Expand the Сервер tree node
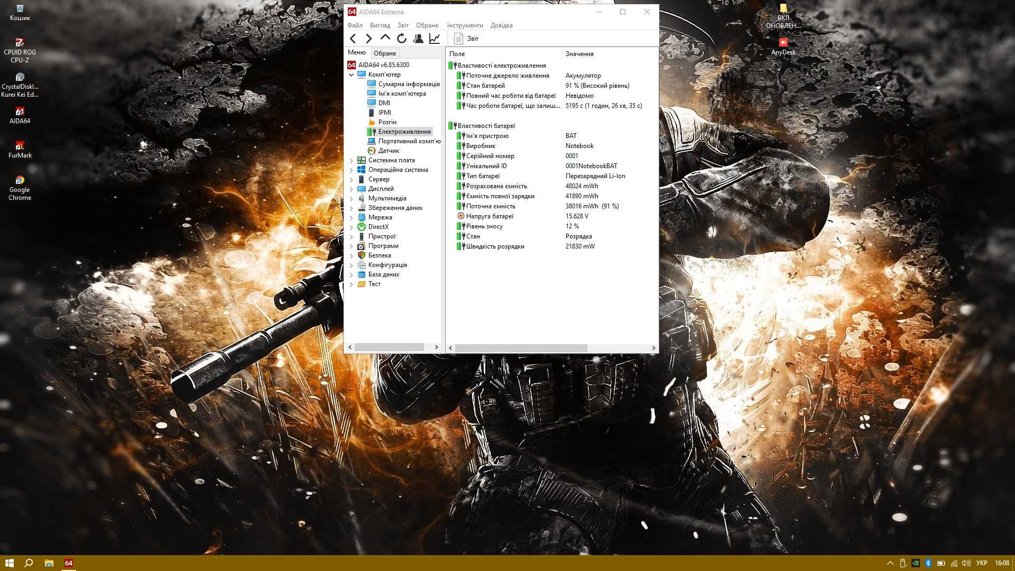The width and height of the screenshot is (1015, 571). click(x=351, y=179)
